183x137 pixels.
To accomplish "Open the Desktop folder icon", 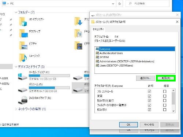I will tap(23, 33).
